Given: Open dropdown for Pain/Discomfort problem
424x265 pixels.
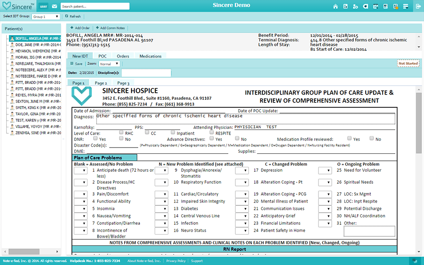Looking at the screenshot, I should [80, 194].
